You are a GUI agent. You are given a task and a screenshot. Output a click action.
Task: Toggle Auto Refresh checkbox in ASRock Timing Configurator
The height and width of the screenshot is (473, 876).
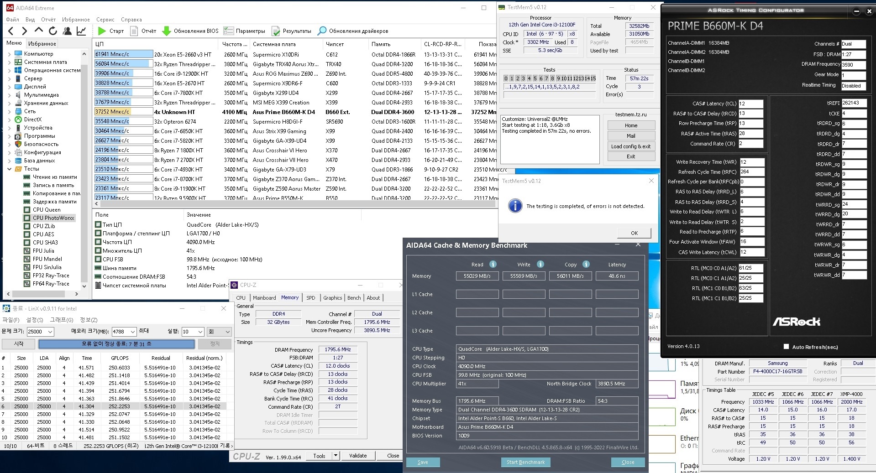(786, 347)
